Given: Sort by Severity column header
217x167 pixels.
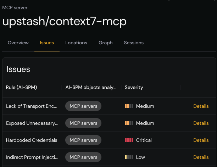Looking at the screenshot, I should (134, 88).
